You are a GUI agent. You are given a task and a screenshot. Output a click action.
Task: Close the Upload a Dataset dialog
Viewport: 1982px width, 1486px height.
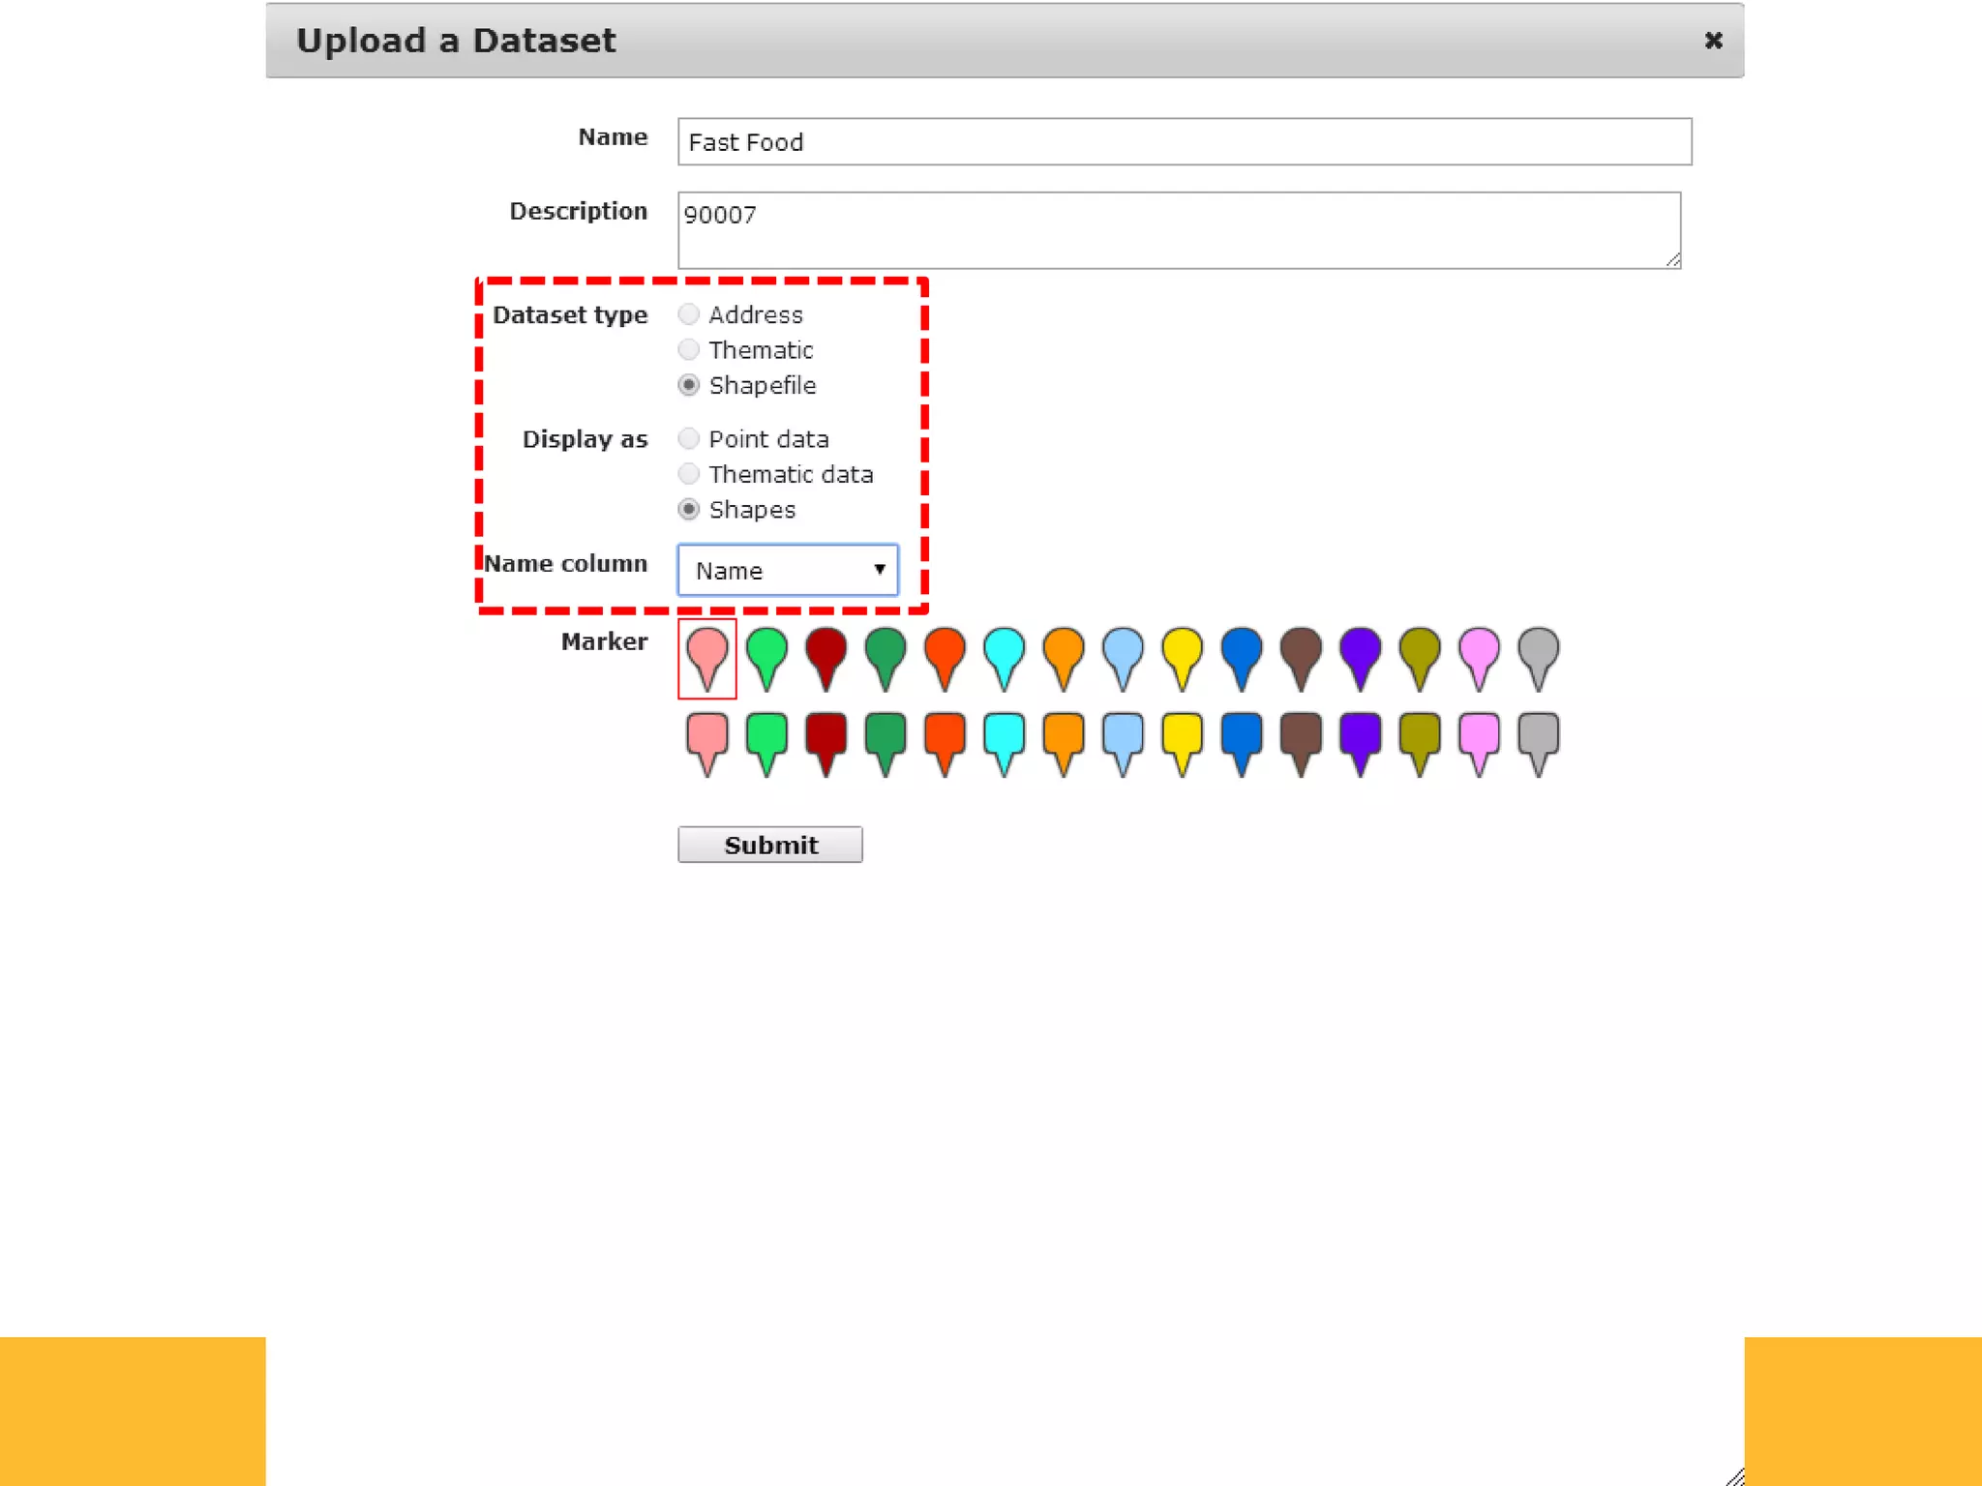[x=1713, y=41]
